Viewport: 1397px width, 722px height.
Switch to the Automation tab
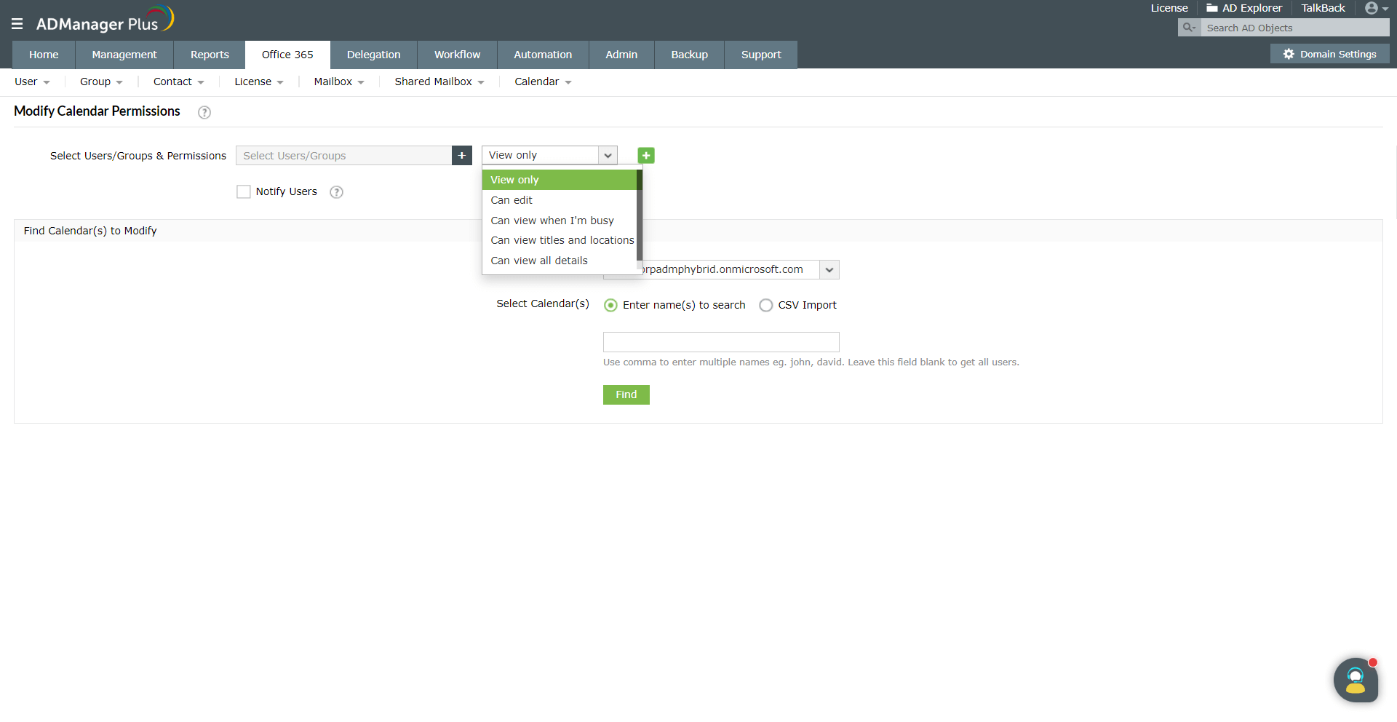(543, 55)
